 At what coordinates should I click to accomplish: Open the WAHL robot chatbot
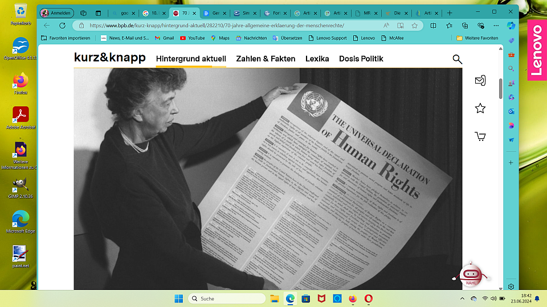tap(471, 275)
